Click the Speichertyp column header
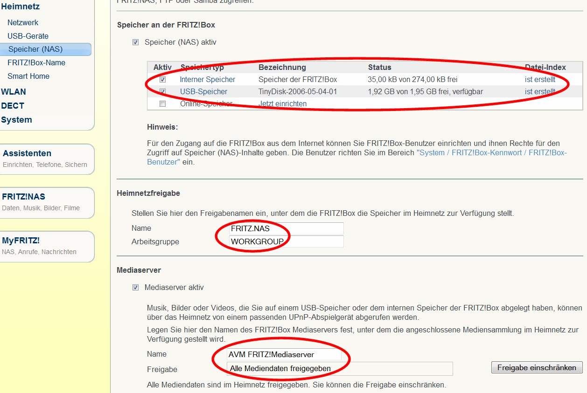Image resolution: width=587 pixels, height=393 pixels. click(202, 68)
